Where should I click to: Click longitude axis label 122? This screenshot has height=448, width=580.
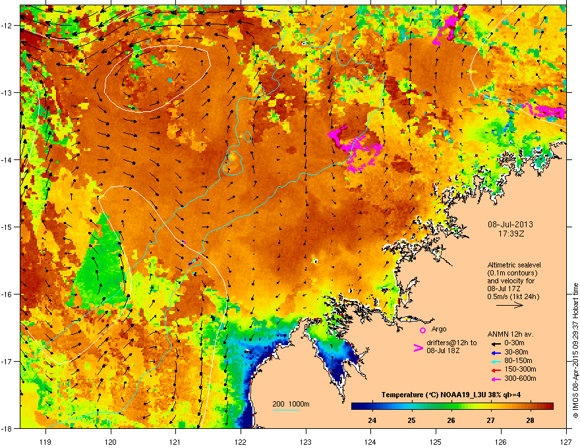[x=241, y=441]
